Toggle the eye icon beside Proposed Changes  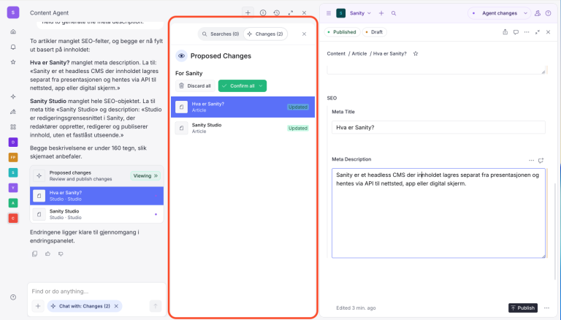181,56
